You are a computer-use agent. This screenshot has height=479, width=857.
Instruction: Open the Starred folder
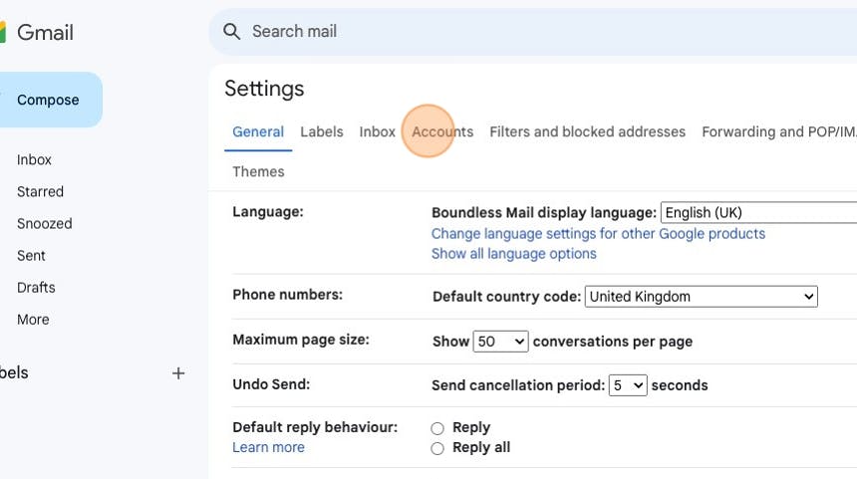point(40,192)
